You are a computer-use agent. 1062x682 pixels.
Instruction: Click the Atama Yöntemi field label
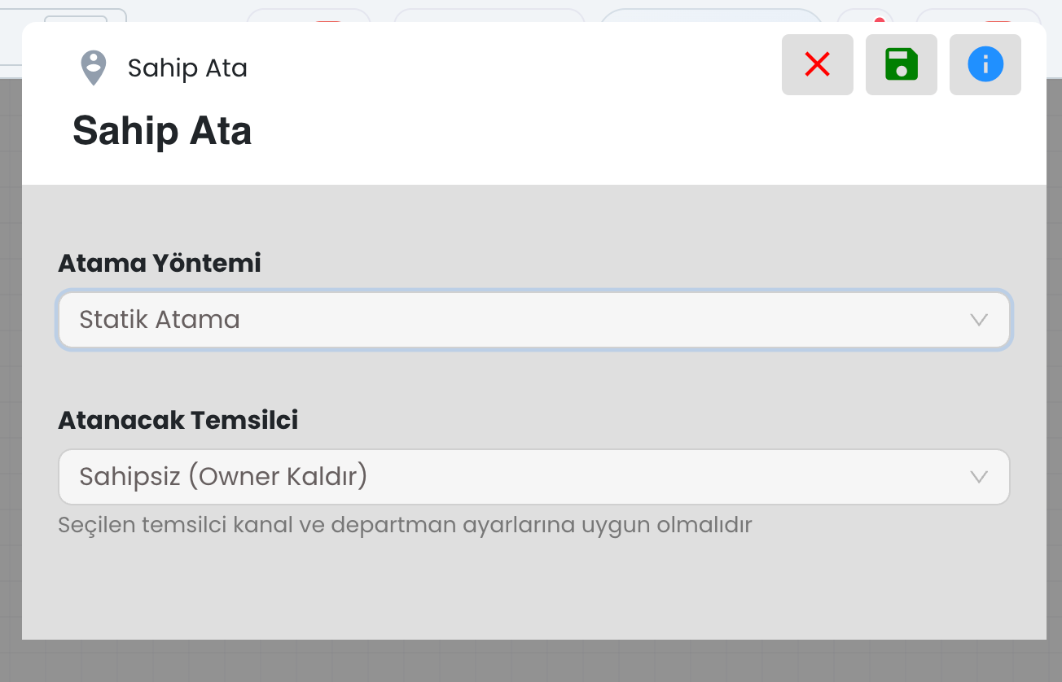point(160,264)
